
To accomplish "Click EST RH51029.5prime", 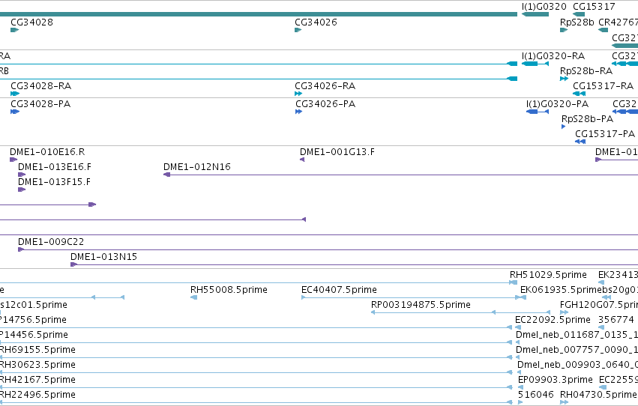I will coord(548,275).
